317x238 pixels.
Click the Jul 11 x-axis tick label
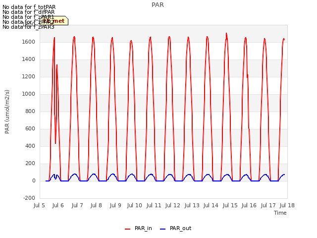pos(154,206)
